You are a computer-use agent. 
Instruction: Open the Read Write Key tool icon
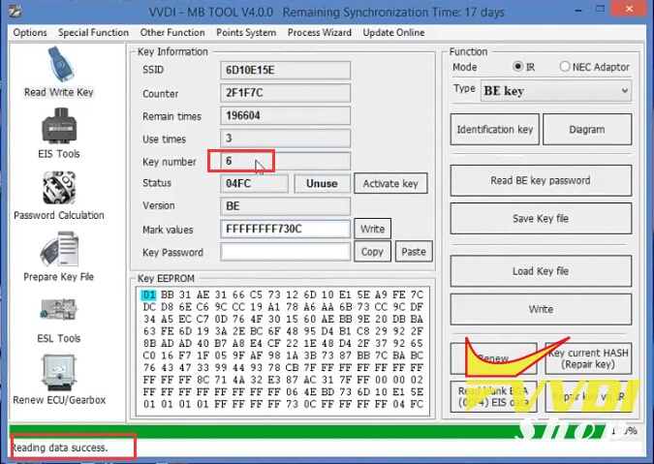click(x=60, y=64)
